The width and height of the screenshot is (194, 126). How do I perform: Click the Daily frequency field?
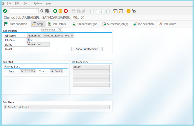coord(91,67)
